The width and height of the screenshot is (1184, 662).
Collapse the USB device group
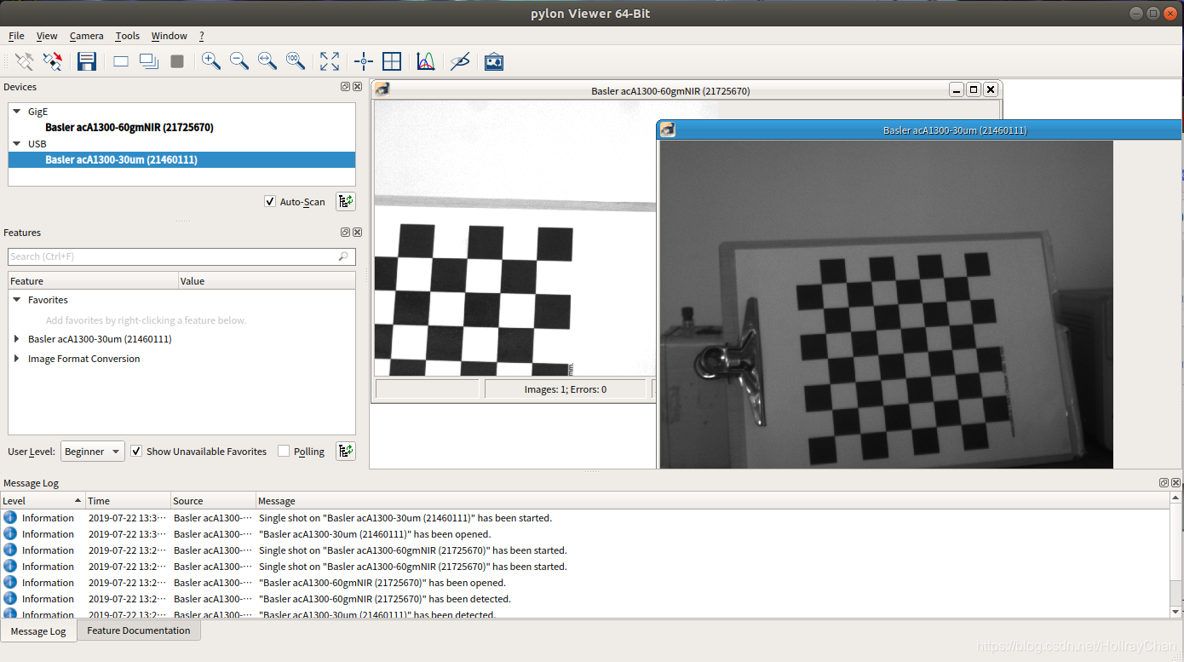point(16,144)
